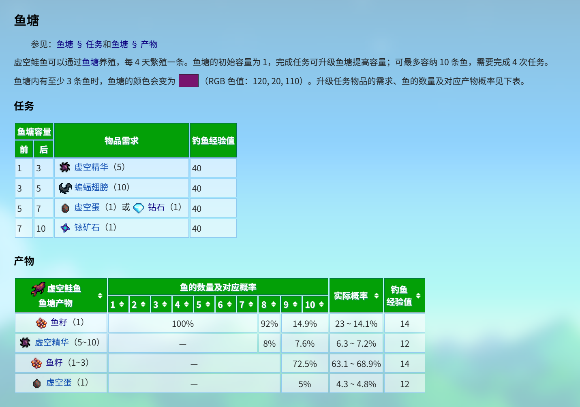
Task: Click the 8% cell
Action: pyautogui.click(x=269, y=343)
